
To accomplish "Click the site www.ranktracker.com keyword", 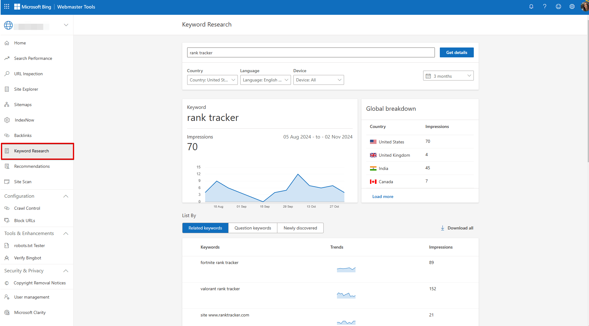I will [x=225, y=315].
